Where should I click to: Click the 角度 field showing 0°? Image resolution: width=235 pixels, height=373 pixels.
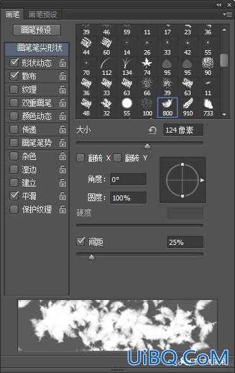coord(129,180)
